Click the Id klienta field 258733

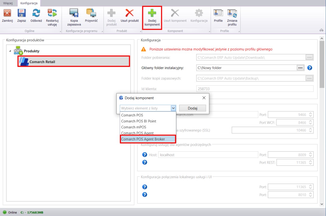pos(255,89)
